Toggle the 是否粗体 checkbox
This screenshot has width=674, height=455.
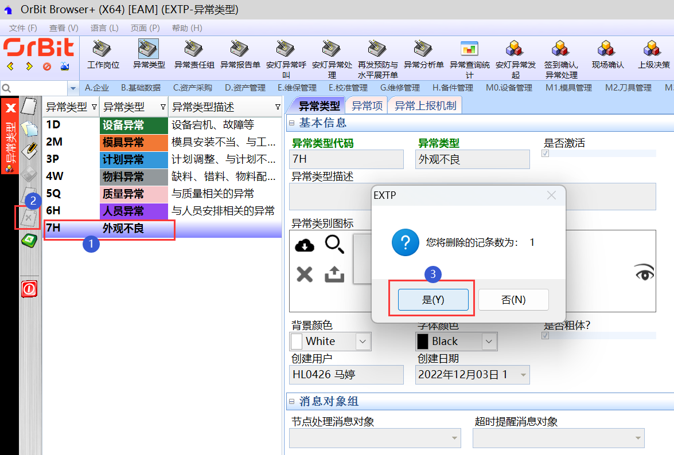[546, 336]
